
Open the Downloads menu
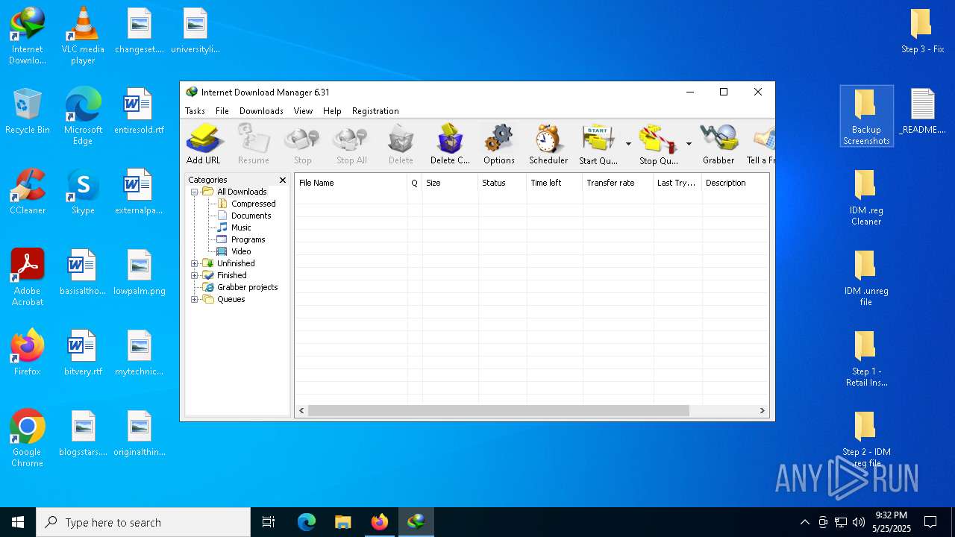coord(261,111)
